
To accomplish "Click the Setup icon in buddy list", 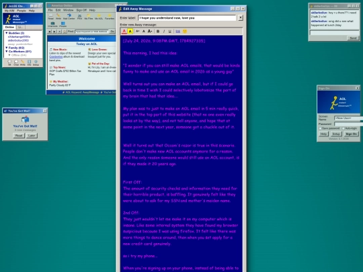I will [36, 62].
